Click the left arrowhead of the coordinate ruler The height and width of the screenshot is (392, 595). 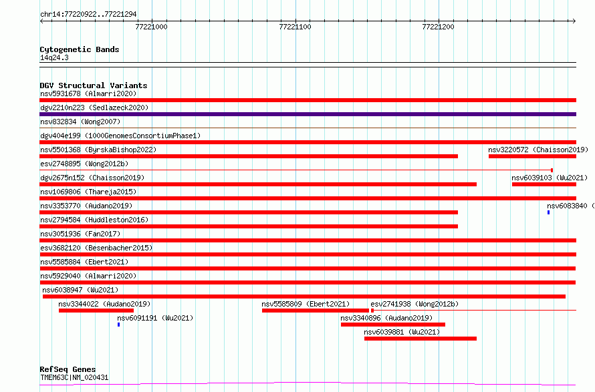(41, 21)
